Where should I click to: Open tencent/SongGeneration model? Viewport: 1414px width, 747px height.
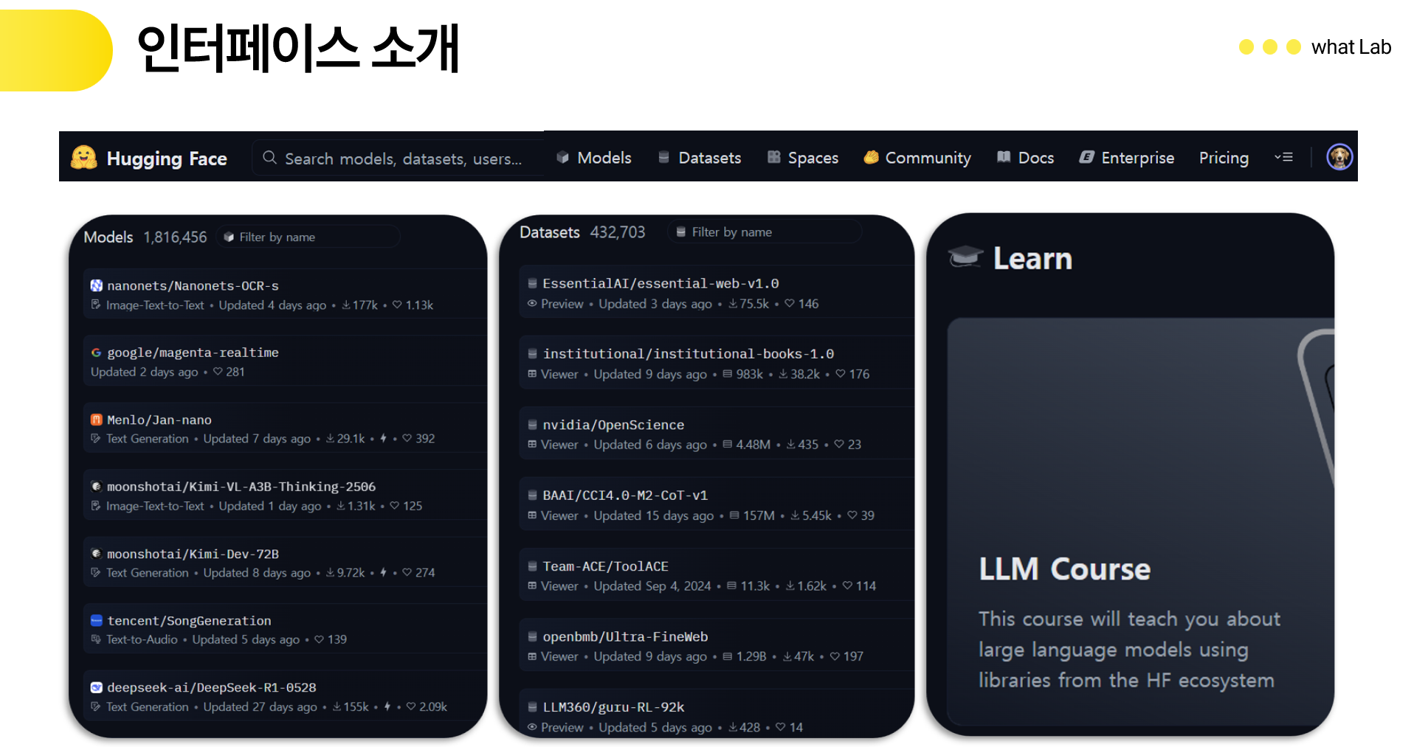[189, 620]
